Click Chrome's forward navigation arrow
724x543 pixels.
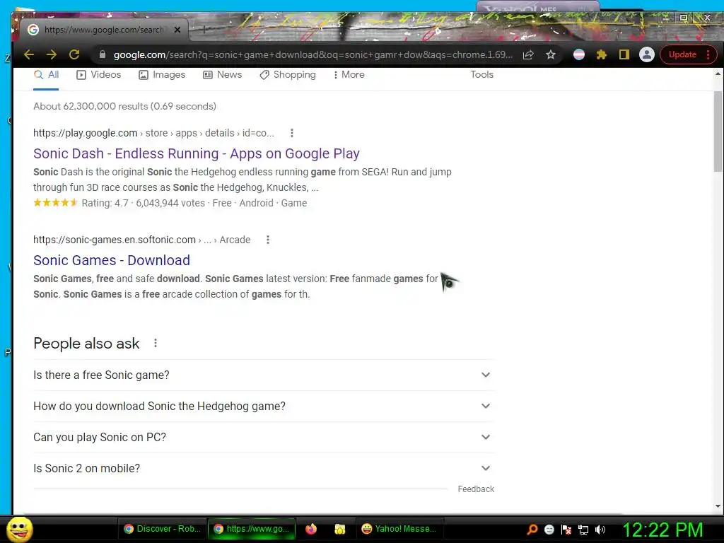pos(51,54)
